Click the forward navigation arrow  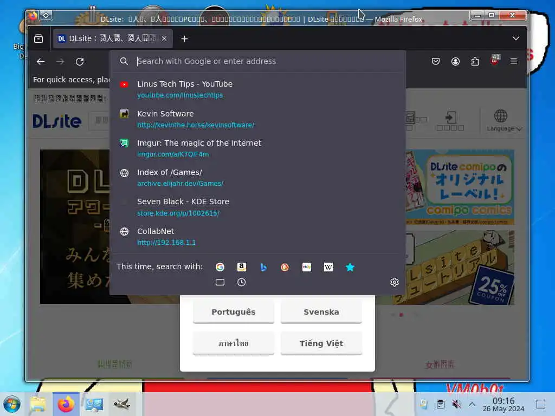(x=60, y=62)
